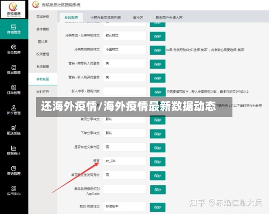Open 数据统计 in the left sidebar
Screen dimensions: 269x214
tap(14, 150)
